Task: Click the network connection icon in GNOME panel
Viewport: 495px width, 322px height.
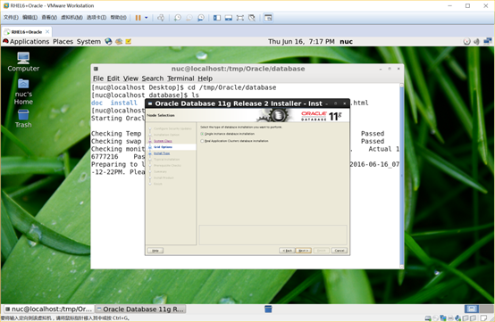Action: pos(488,41)
